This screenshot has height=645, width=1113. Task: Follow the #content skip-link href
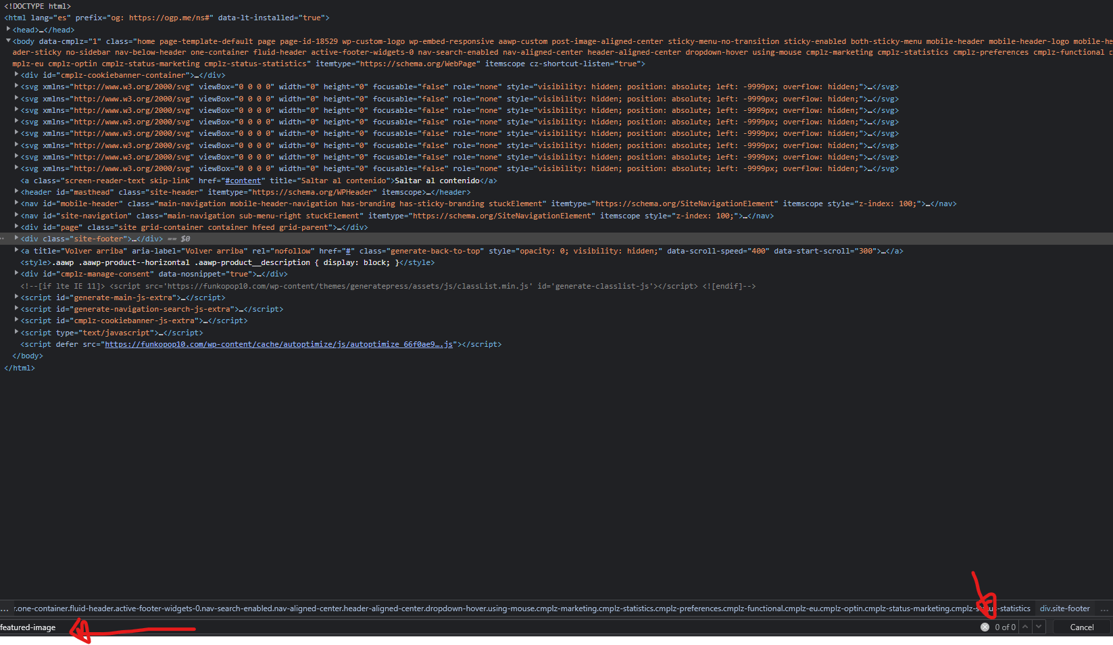pos(243,181)
